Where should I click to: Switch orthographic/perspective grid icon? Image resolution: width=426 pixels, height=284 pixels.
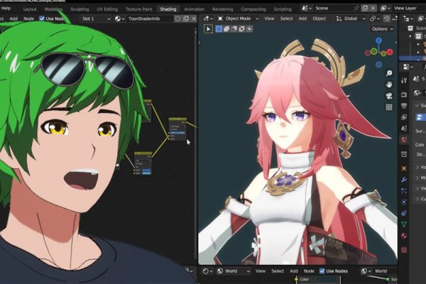tap(389, 107)
